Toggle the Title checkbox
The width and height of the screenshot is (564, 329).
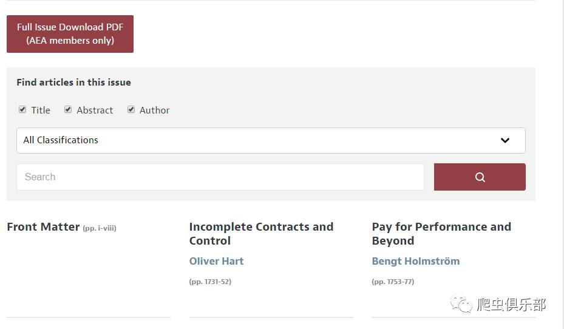[22, 110]
